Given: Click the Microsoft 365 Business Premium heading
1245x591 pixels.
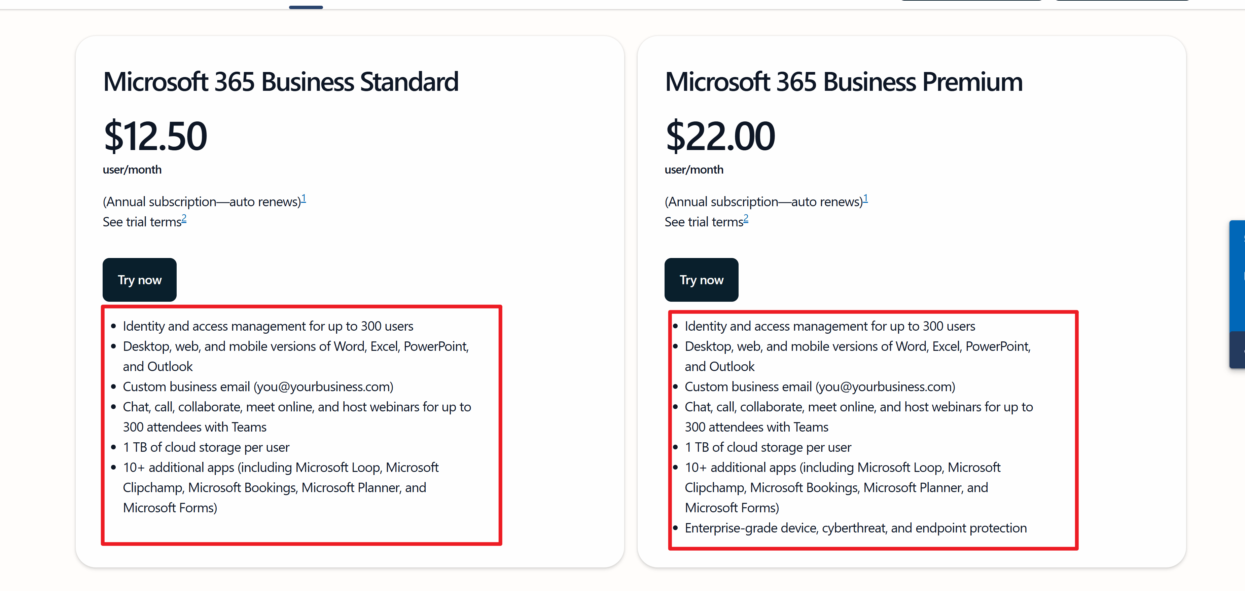Looking at the screenshot, I should click(x=844, y=82).
